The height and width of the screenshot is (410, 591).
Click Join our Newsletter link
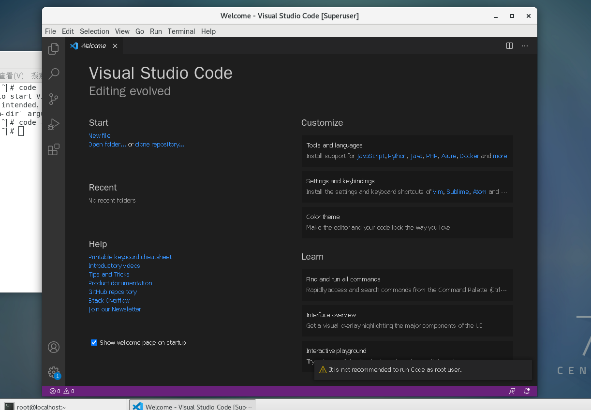115,309
